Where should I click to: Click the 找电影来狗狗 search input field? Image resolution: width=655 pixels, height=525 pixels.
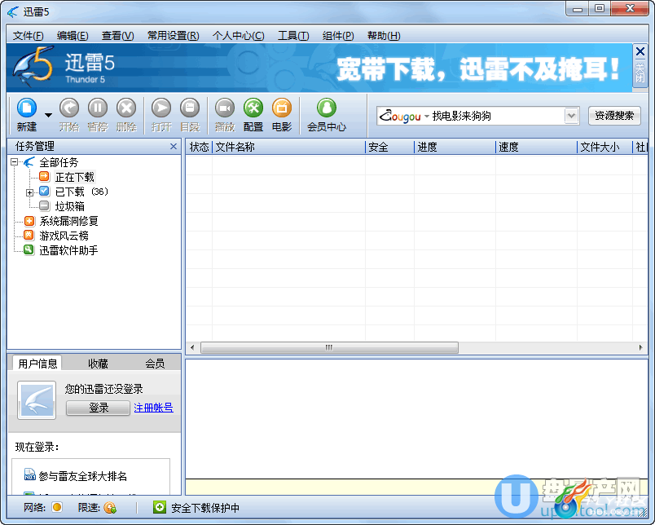(x=497, y=116)
